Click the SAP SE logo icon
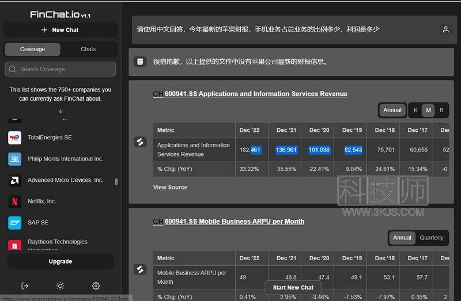Image resolution: width=461 pixels, height=301 pixels. pos(15,223)
